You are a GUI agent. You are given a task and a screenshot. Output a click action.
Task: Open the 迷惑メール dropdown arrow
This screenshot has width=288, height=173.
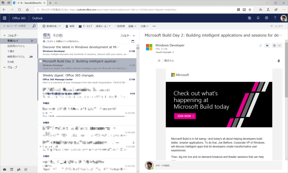pos(110,26)
